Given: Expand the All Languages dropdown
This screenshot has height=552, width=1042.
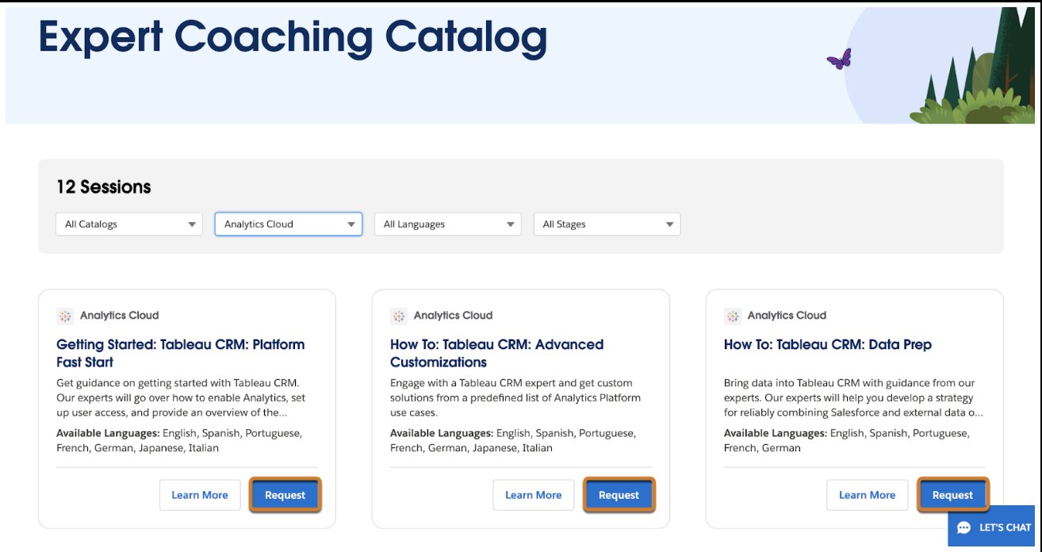Looking at the screenshot, I should (448, 224).
